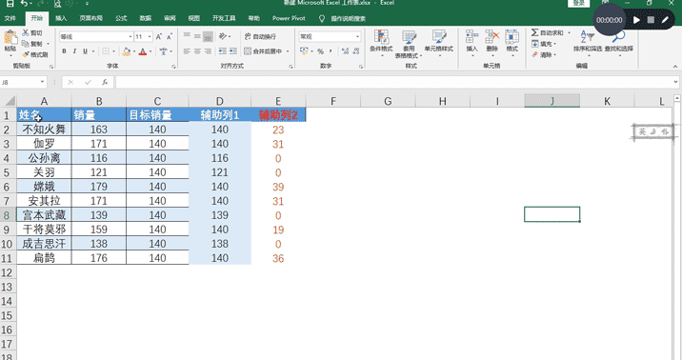Click the Format Painter (格式刷) brush
The height and width of the screenshot is (360, 682).
[35, 54]
